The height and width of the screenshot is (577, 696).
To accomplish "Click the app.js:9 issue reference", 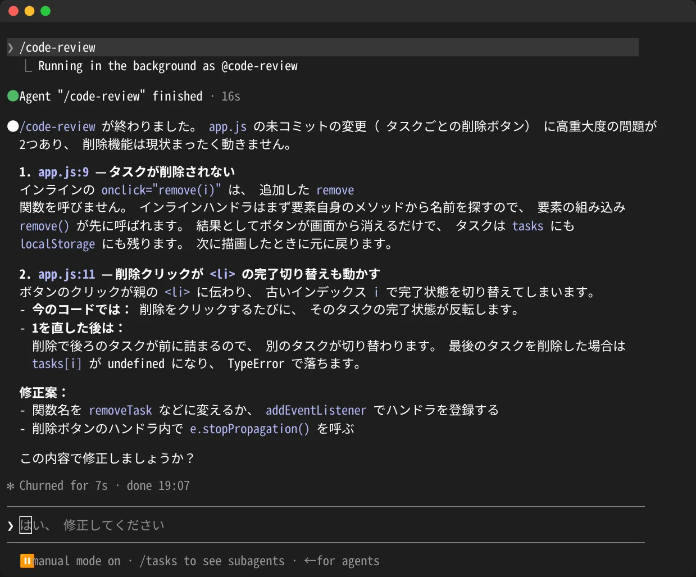I will pos(63,172).
